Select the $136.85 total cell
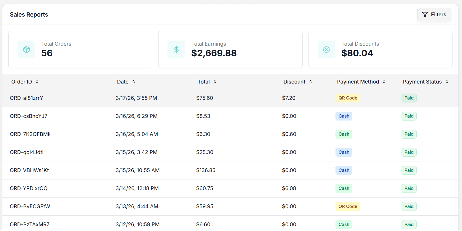 click(206, 170)
